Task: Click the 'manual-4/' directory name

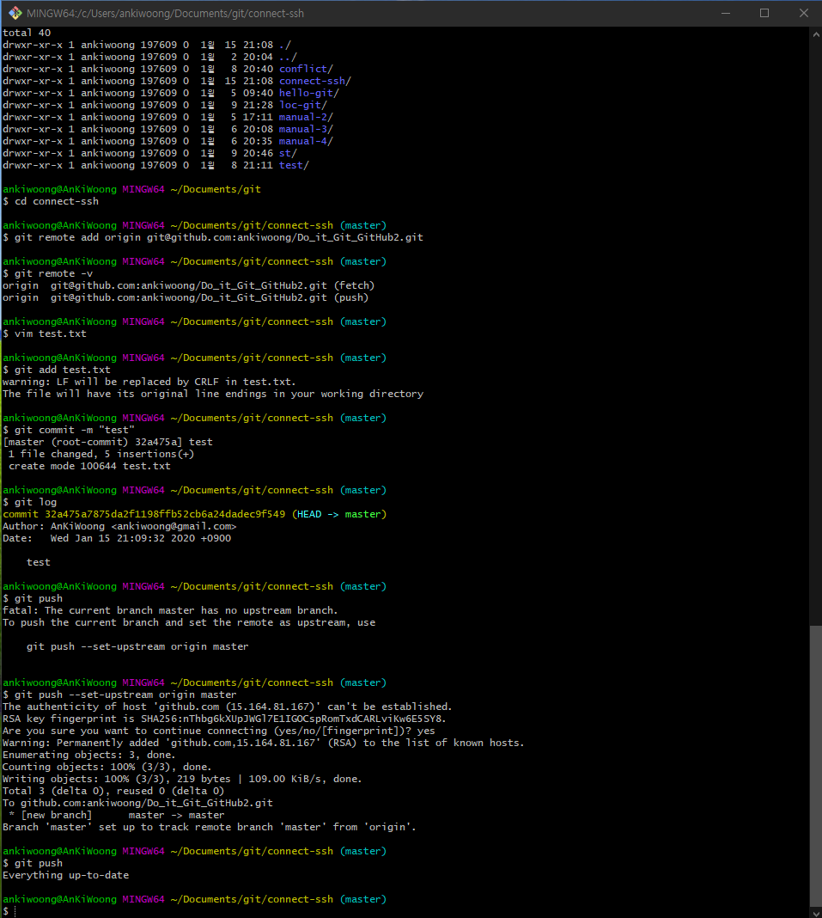Action: pyautogui.click(x=306, y=141)
